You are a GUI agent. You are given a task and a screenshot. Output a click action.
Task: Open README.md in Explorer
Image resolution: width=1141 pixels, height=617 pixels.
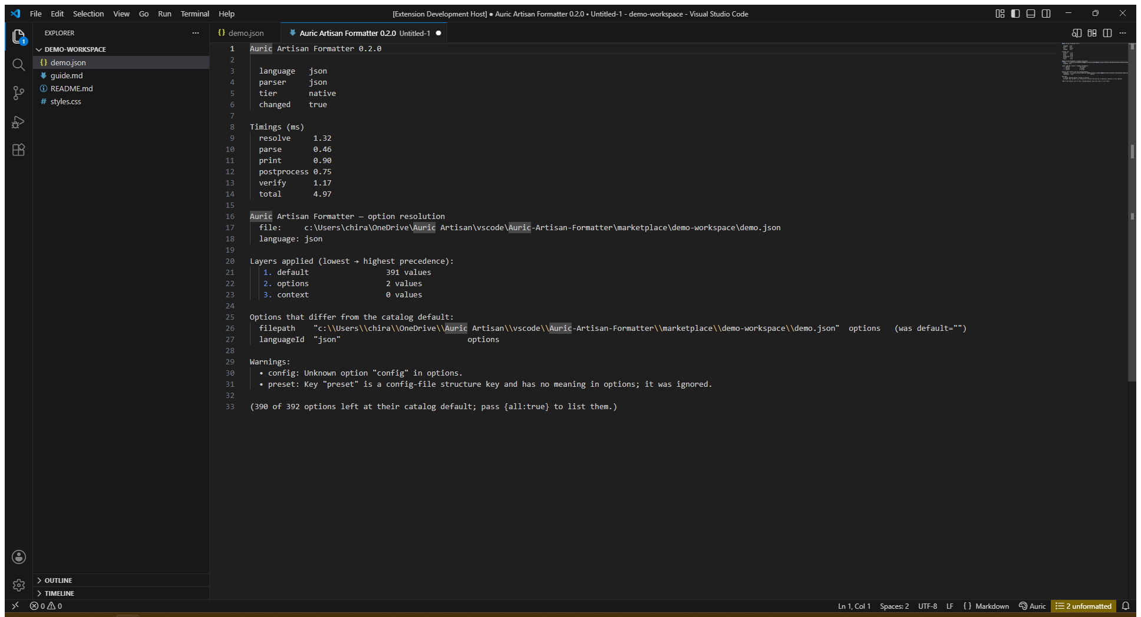pyautogui.click(x=121, y=88)
